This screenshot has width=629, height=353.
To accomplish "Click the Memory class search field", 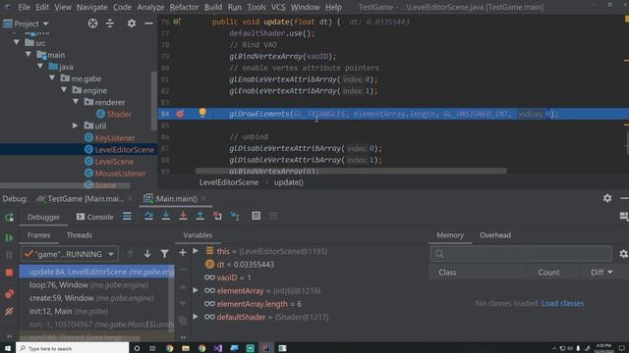I will pyautogui.click(x=521, y=254).
